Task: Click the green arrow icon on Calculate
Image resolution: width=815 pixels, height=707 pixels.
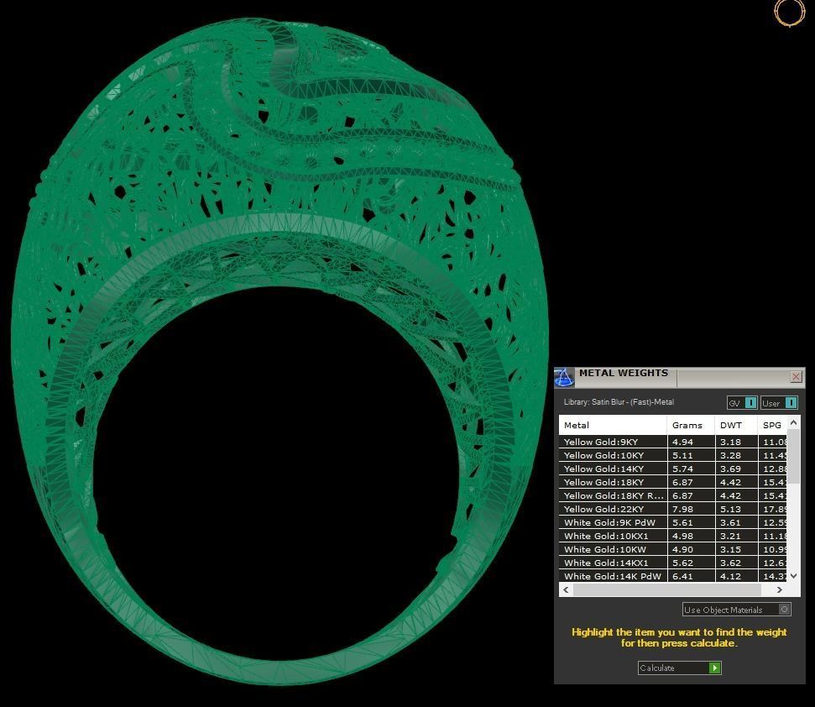Action: 714,668
